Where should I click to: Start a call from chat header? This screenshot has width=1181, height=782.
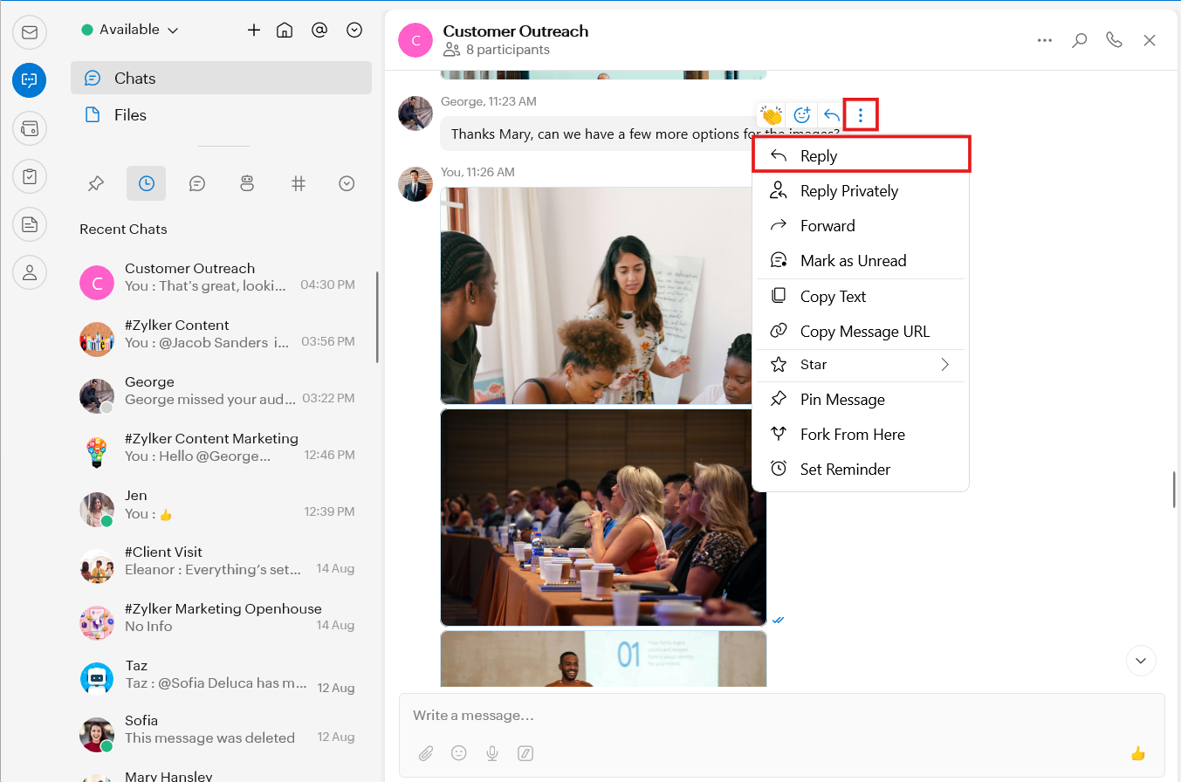click(x=1114, y=40)
